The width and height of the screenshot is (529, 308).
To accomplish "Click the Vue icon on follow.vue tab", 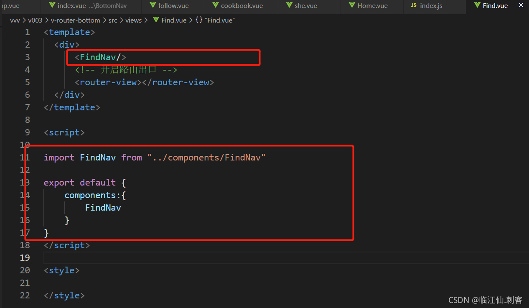I will [153, 5].
